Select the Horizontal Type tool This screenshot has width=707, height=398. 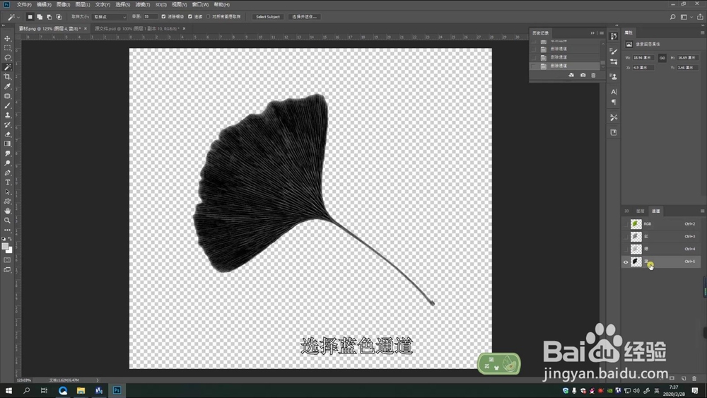[7, 182]
